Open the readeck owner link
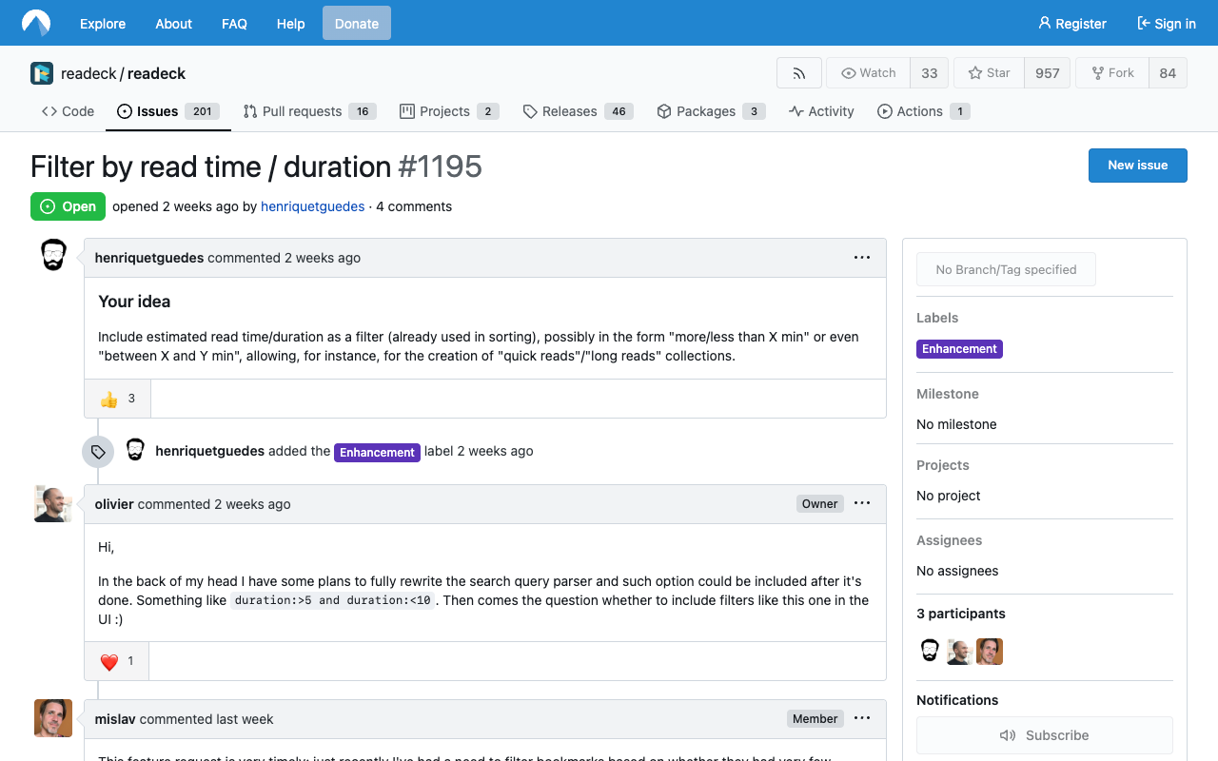 [89, 73]
